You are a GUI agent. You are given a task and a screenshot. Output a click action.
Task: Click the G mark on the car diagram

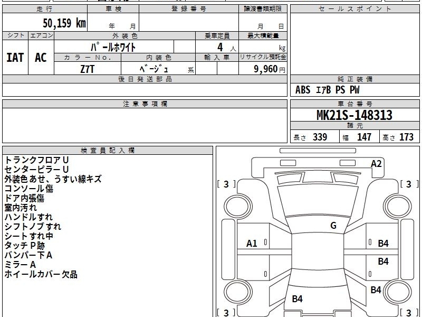[333, 226]
